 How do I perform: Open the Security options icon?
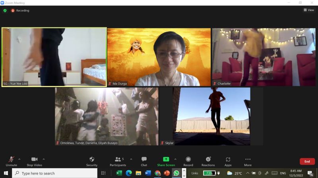point(92,159)
